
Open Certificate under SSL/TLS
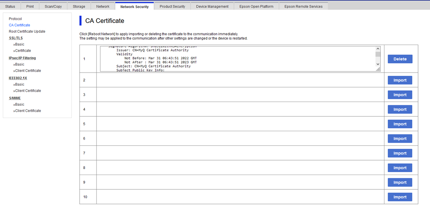pos(23,51)
